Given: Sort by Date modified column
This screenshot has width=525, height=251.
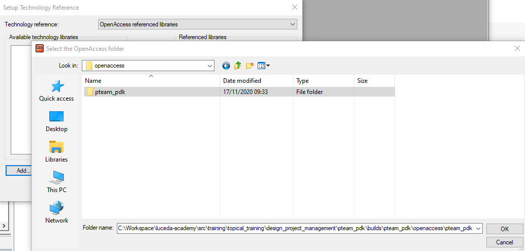Looking at the screenshot, I should click(x=257, y=81).
